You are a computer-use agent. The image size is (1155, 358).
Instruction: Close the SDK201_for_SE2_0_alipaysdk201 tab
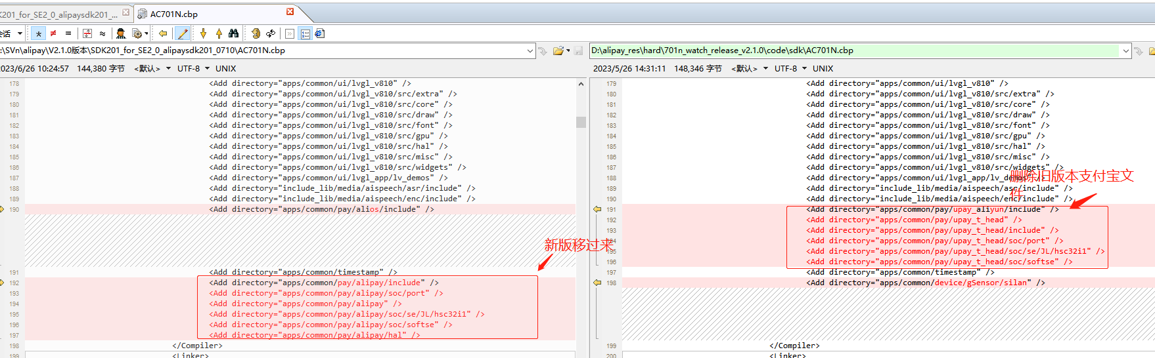click(126, 12)
